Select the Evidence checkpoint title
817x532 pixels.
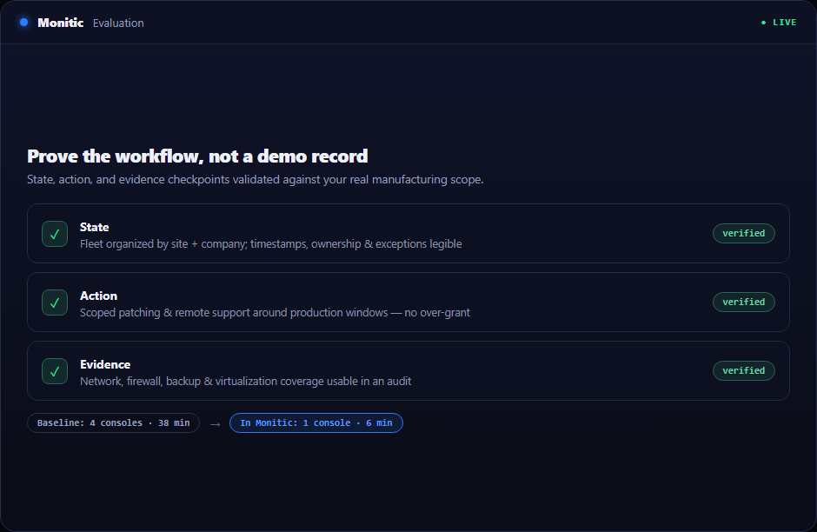pos(105,365)
